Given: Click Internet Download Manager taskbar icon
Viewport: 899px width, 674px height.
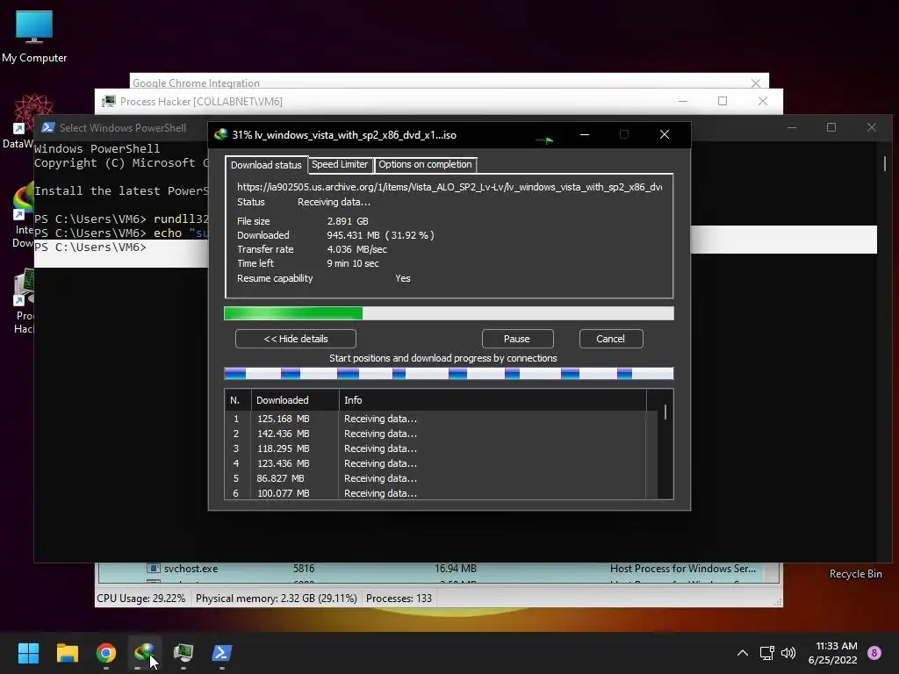Looking at the screenshot, I should [x=145, y=653].
